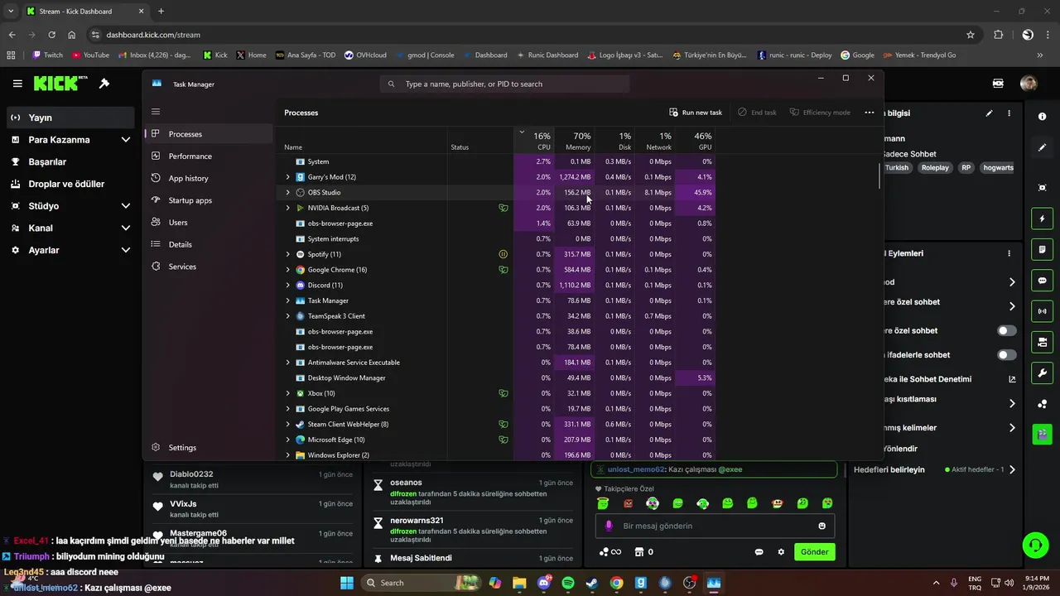The height and width of the screenshot is (596, 1060).
Task: Open Twitch bookmark in Chrome
Action: click(x=47, y=55)
